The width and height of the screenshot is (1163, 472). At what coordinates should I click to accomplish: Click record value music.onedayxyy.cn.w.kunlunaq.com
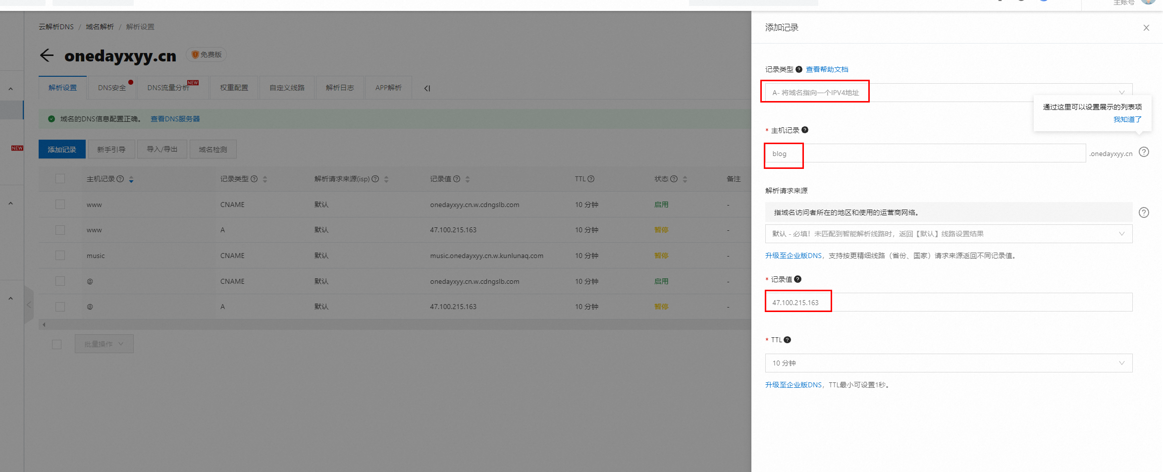pos(486,256)
